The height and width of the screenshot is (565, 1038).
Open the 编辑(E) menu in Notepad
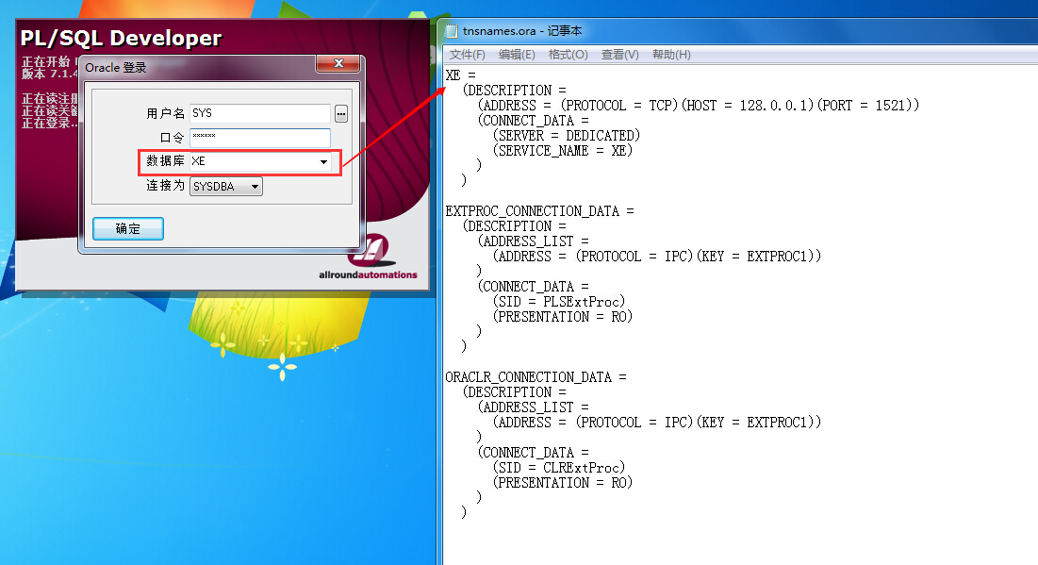(x=517, y=55)
